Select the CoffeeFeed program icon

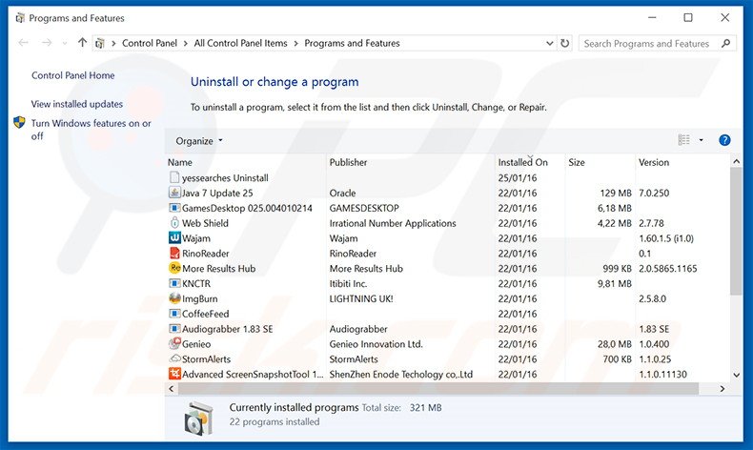pos(174,314)
